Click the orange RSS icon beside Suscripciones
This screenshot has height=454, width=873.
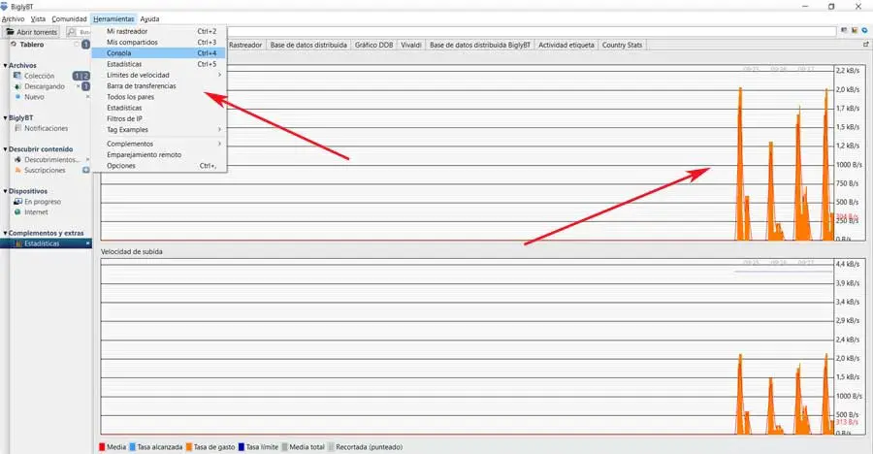[x=17, y=171]
